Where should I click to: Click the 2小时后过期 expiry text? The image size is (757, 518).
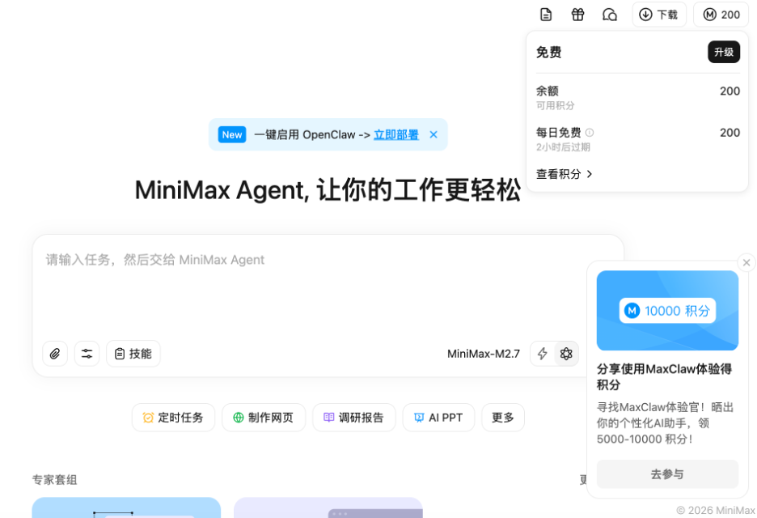[x=563, y=146]
